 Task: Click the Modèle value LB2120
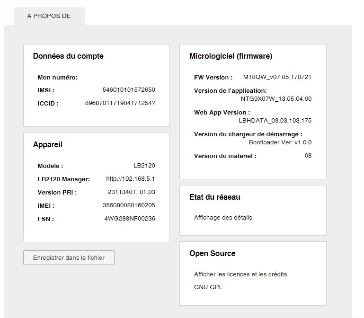click(144, 166)
